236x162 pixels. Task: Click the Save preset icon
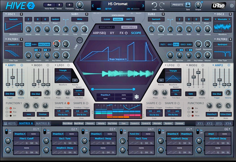coord(188,5)
